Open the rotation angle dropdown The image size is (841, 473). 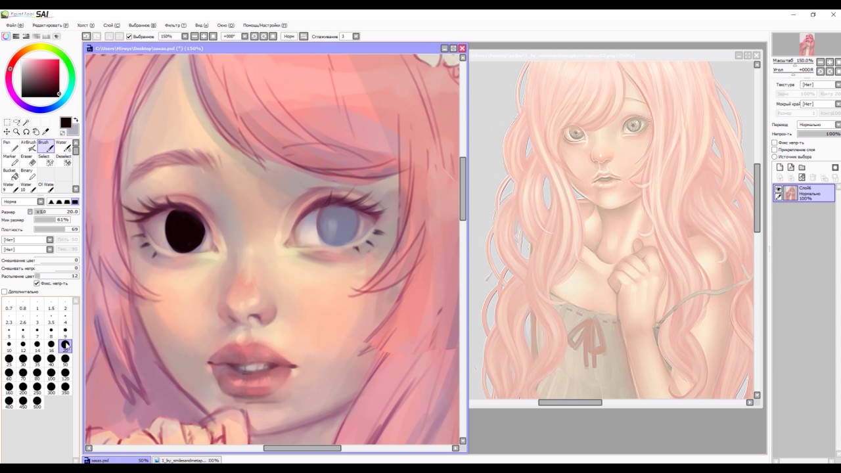(x=245, y=36)
